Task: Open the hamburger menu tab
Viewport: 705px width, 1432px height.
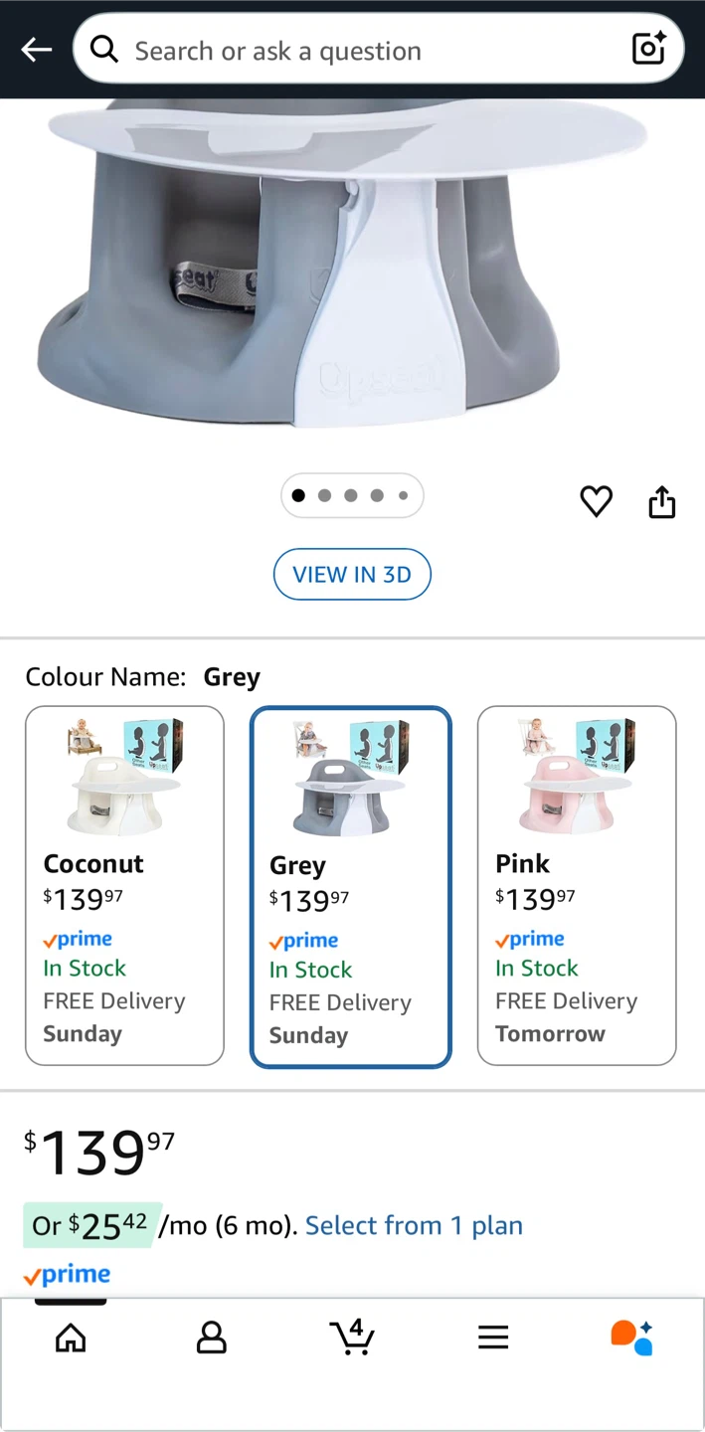Action: click(493, 1338)
